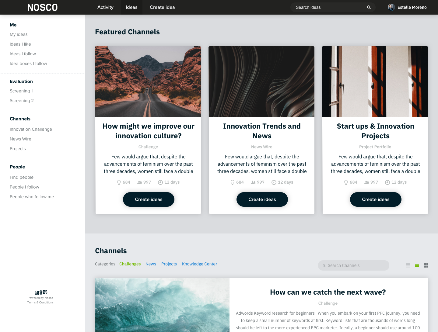Open People who follow me
Viewport: 438px width, 332px height.
[32, 197]
